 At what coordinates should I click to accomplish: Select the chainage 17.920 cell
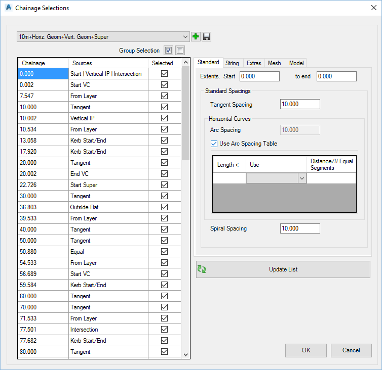point(44,152)
